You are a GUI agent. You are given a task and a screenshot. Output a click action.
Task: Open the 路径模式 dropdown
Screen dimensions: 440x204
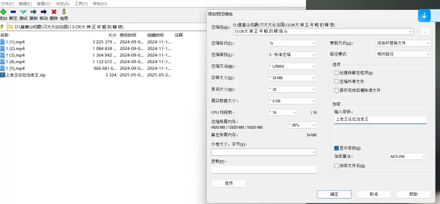(x=403, y=54)
